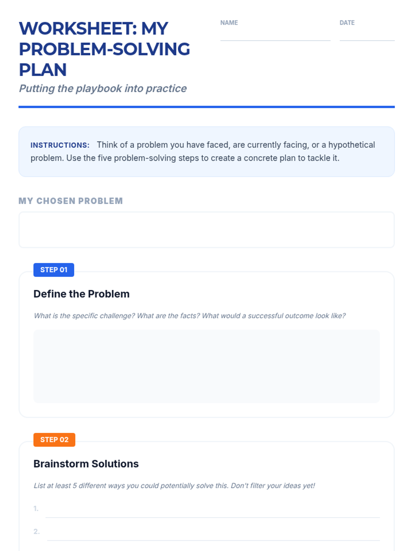413x551 pixels.
Task: Click brainstorm solution line number 2
Action: click(213, 534)
